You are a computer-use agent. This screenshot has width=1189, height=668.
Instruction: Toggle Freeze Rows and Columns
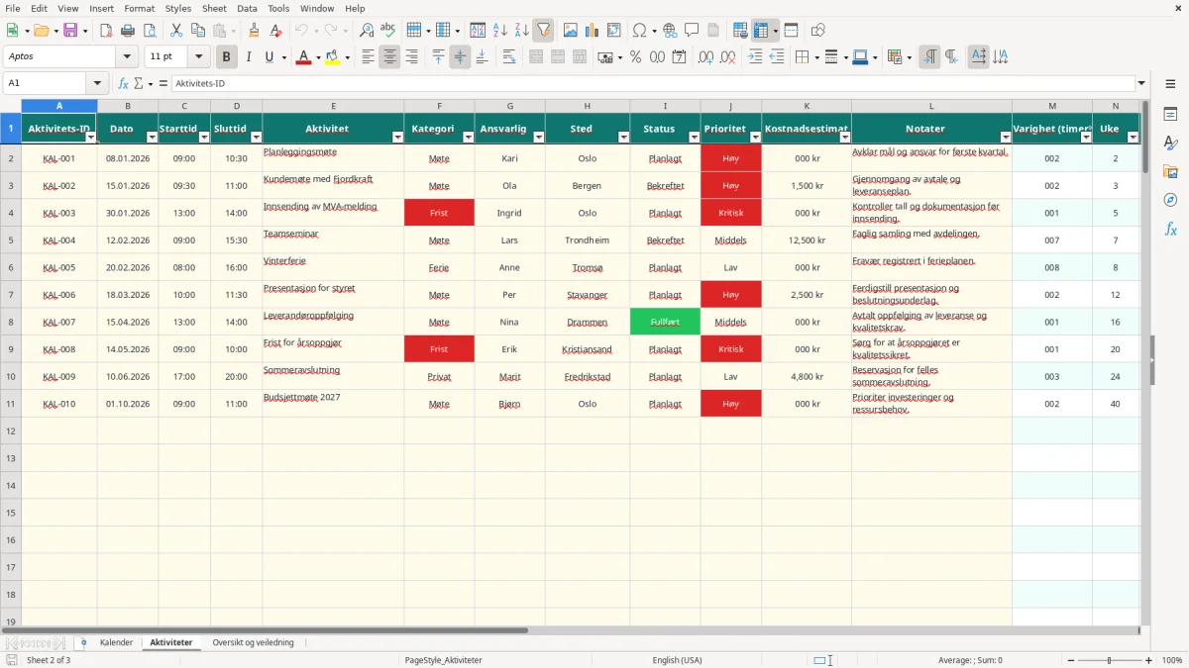761,31
